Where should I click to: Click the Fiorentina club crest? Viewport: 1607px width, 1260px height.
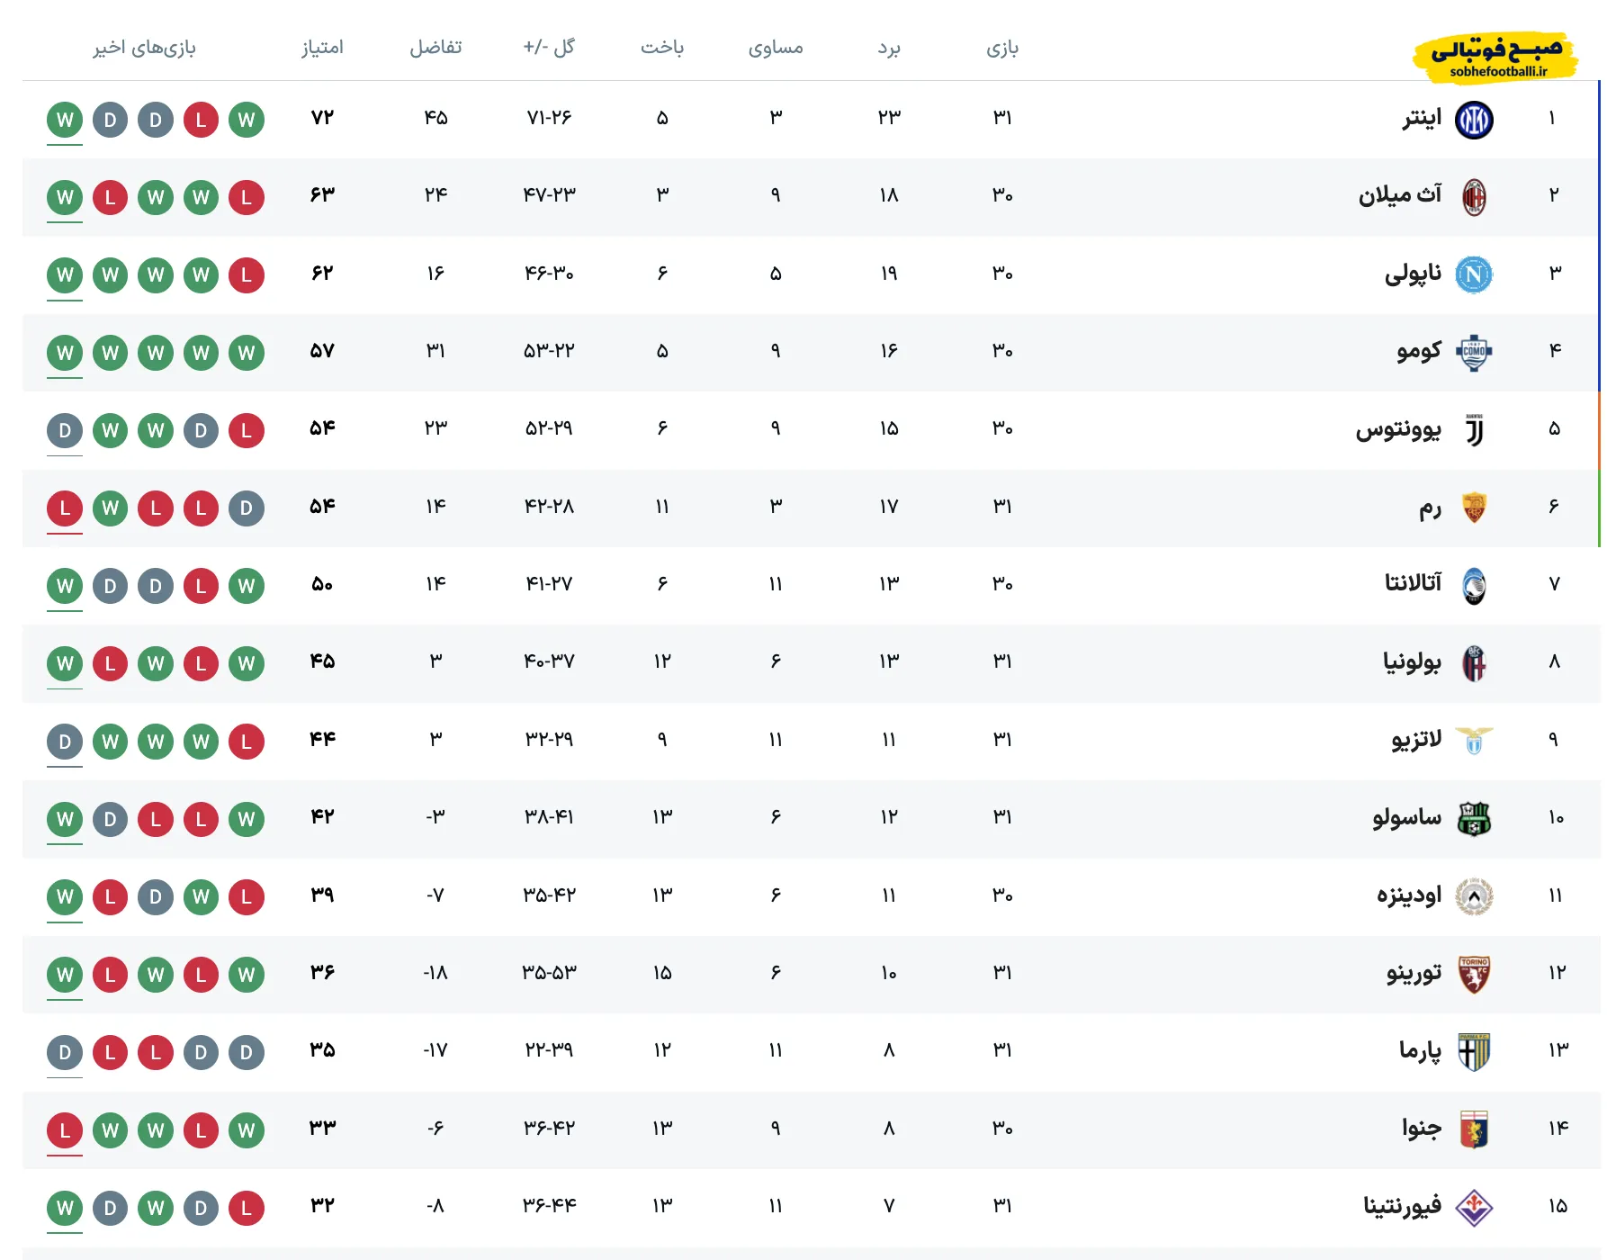click(x=1474, y=1208)
